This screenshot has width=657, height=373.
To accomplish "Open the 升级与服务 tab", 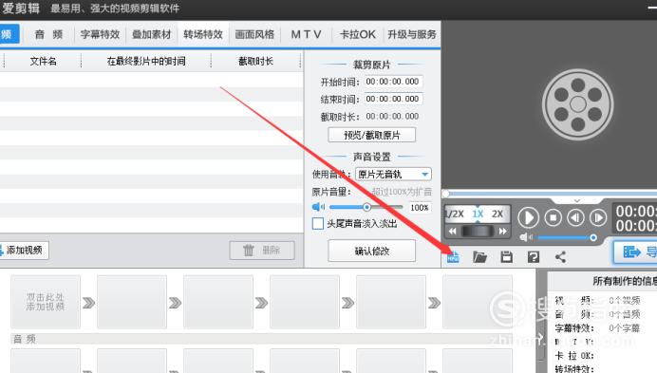I will click(412, 34).
